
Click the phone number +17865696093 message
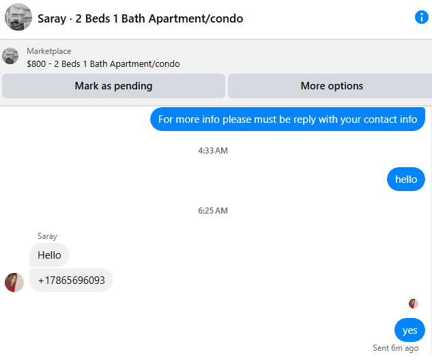point(71,280)
